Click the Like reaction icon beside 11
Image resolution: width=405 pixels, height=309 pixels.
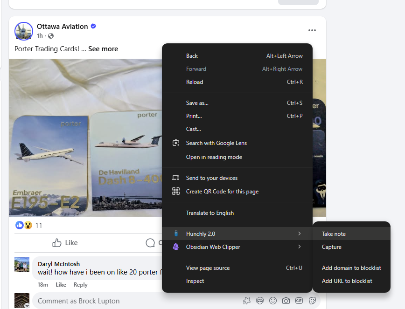click(x=20, y=225)
